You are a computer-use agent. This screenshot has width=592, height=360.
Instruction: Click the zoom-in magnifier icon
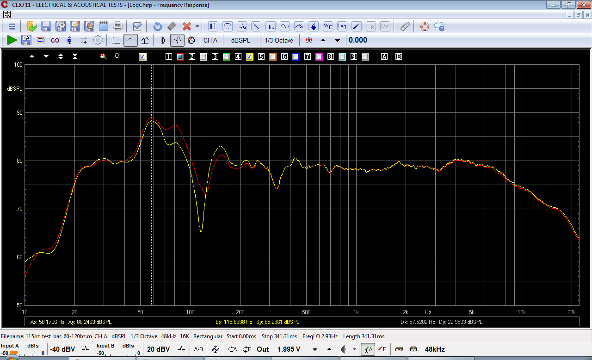[x=104, y=56]
